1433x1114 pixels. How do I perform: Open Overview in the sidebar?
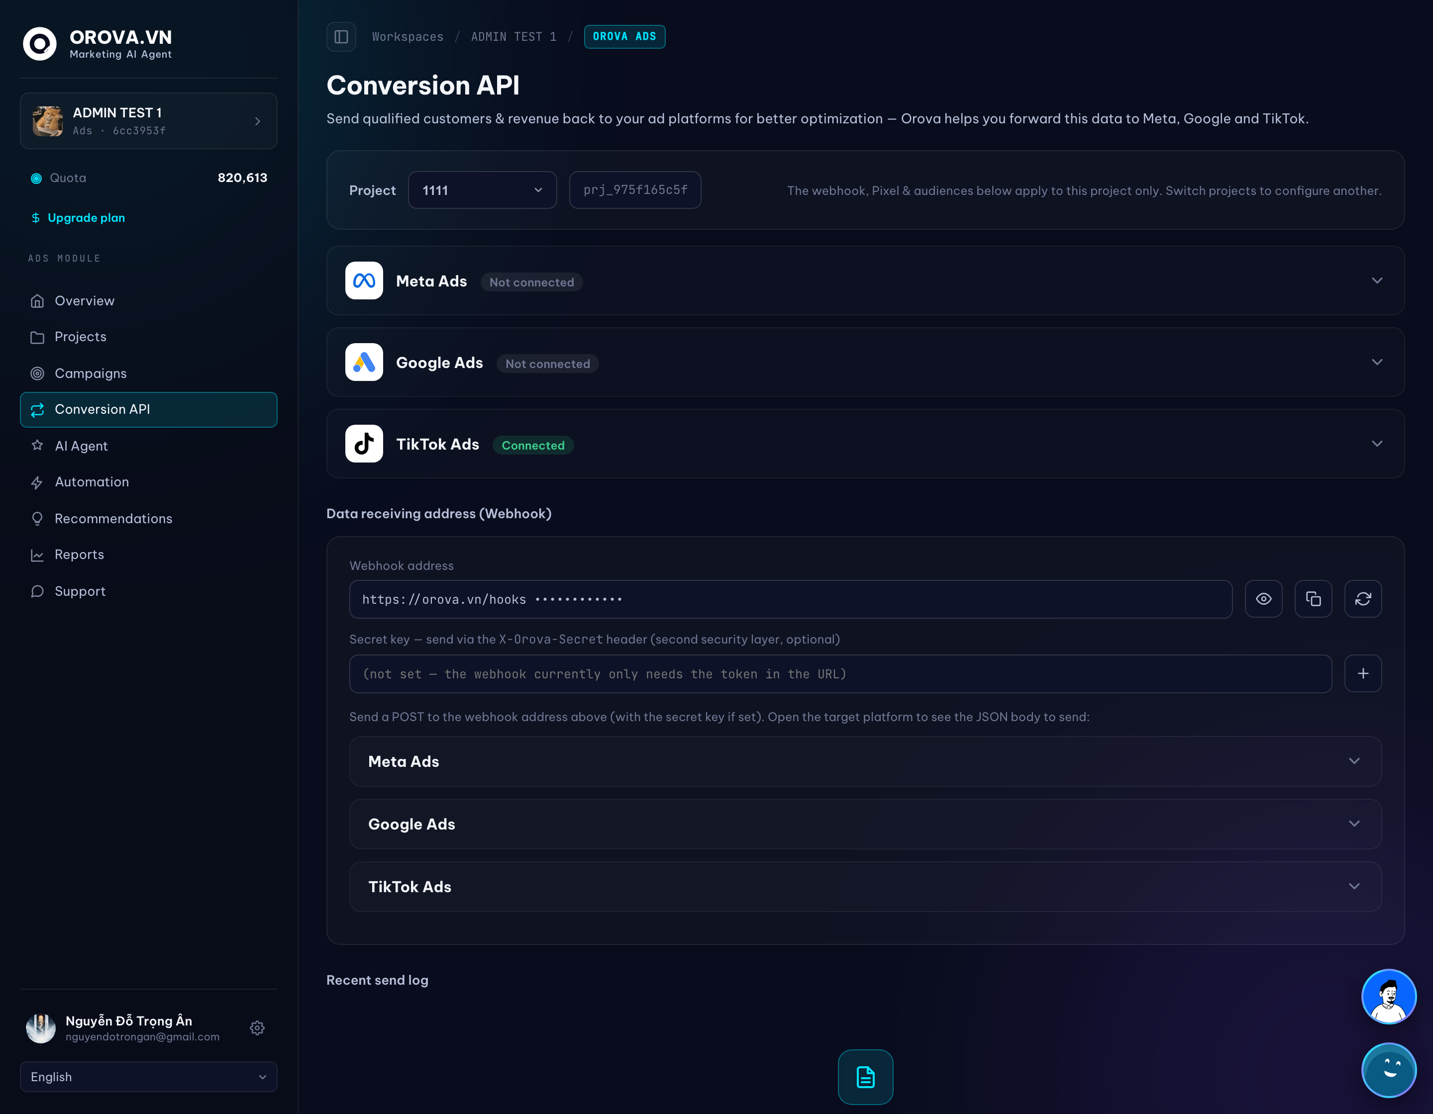pos(148,301)
